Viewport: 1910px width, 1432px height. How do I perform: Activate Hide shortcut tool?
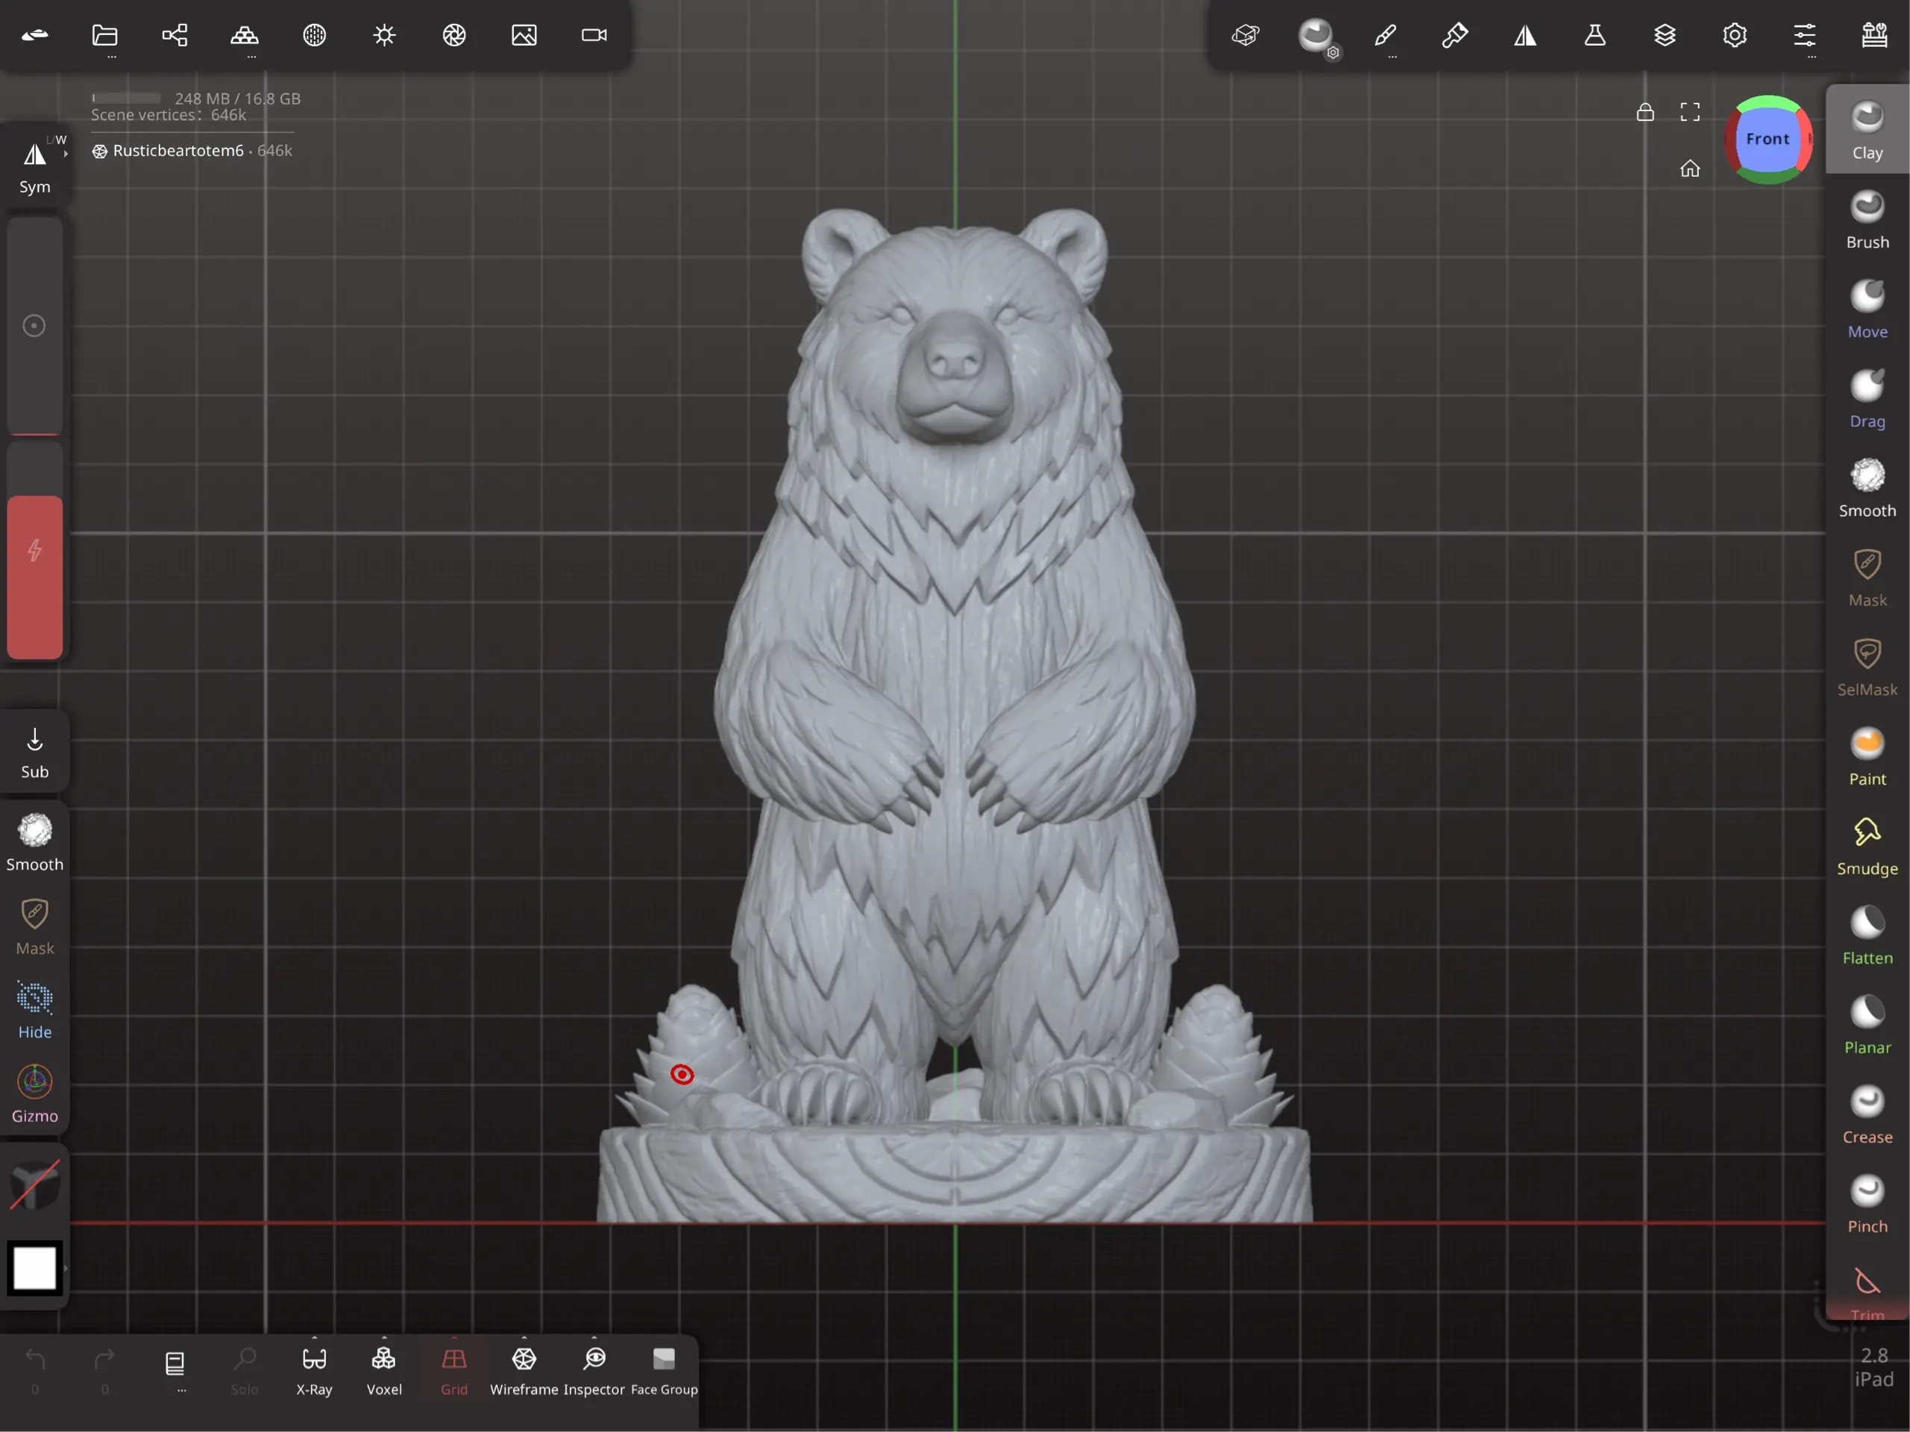[x=34, y=1010]
